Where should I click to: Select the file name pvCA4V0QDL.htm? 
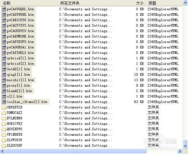(x=20, y=9)
